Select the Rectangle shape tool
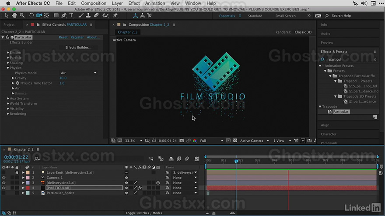Image resolution: width=385 pixels, height=216 pixels. point(56,15)
